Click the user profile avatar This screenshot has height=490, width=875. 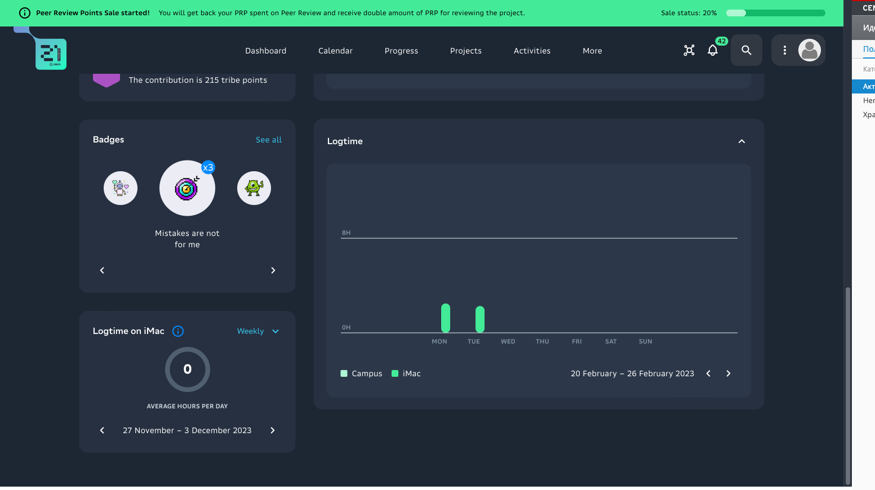pos(810,51)
